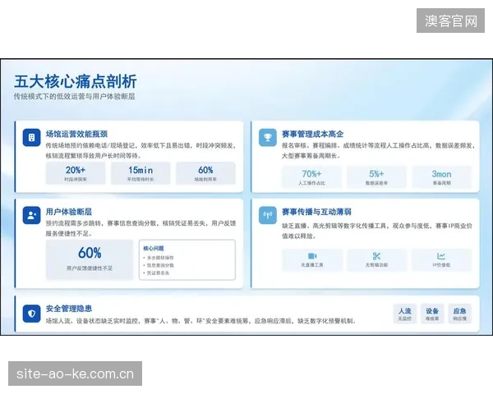Click the description starting 缺乏直播、高光剪辑
This screenshot has width=493, height=394.
376,231
